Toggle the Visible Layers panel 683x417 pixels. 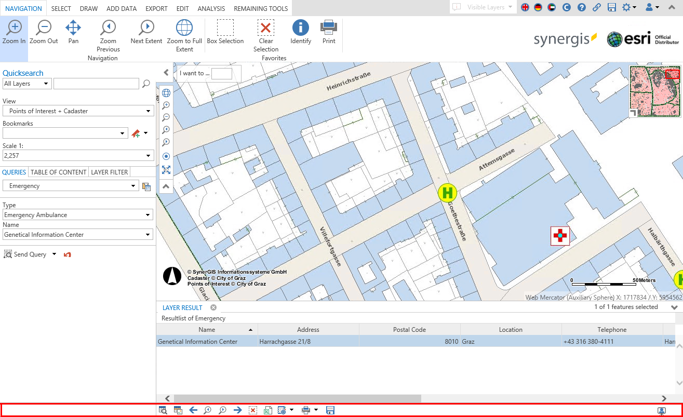click(482, 7)
